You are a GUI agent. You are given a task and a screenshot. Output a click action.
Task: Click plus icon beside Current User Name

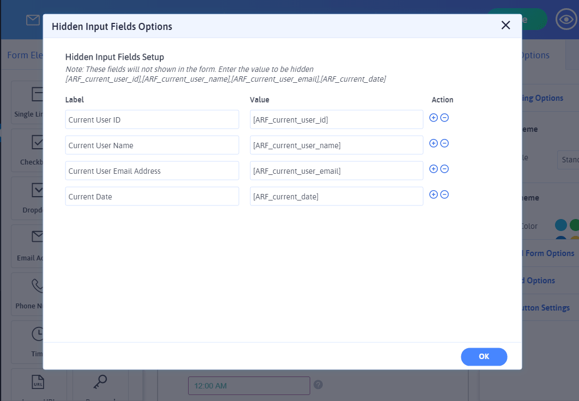coord(433,143)
